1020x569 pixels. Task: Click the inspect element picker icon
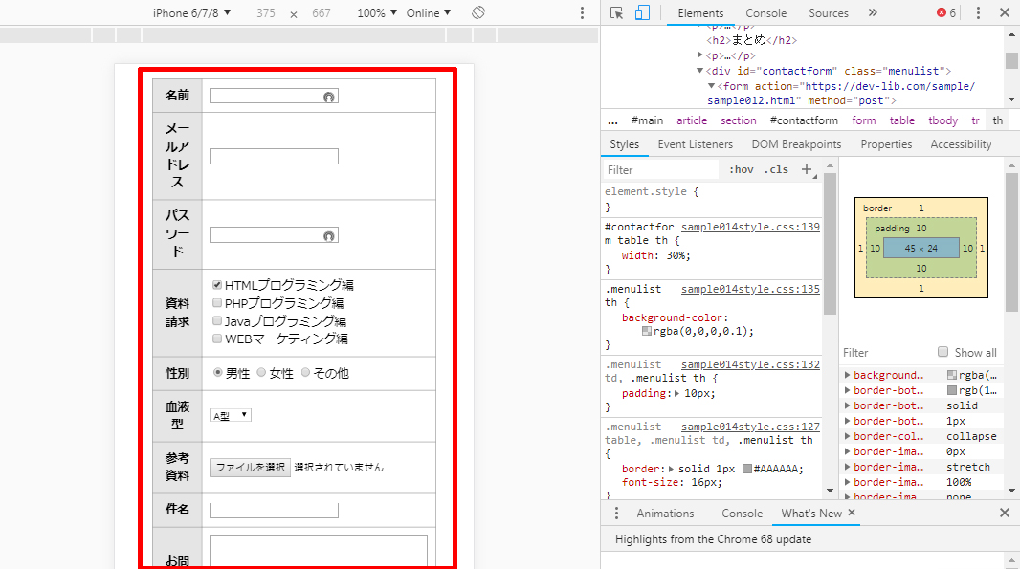(616, 13)
